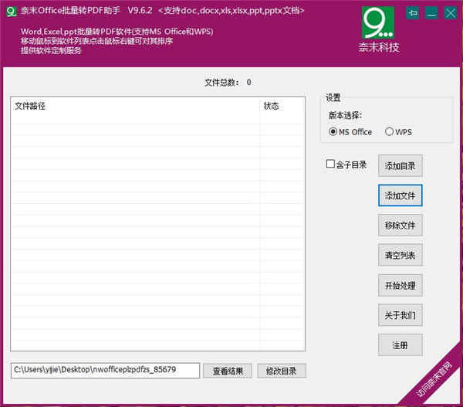Click 移除文件 to remove a file
The height and width of the screenshot is (407, 463).
coord(400,226)
